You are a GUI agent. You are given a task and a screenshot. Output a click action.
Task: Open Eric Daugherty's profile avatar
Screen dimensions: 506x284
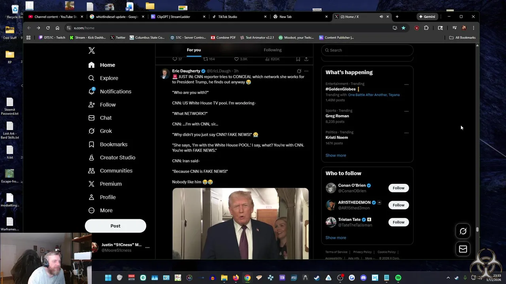coord(165,74)
